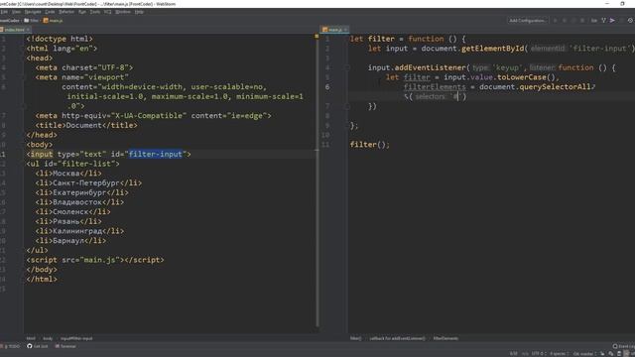
Task: Open the Event Log
Action: click(x=624, y=346)
